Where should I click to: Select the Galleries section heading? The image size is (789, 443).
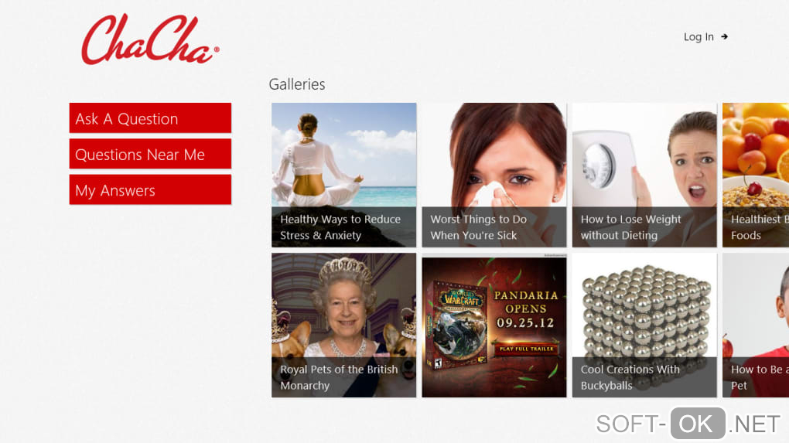[x=297, y=84]
